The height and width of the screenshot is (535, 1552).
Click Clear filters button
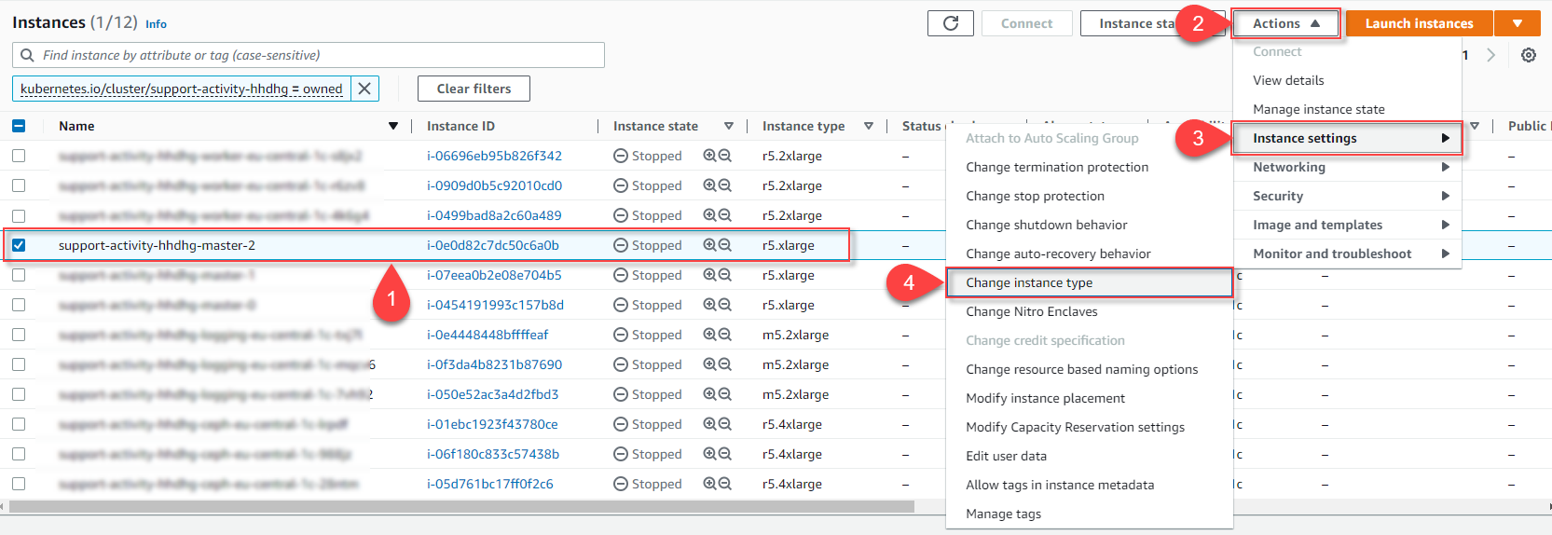coord(474,89)
